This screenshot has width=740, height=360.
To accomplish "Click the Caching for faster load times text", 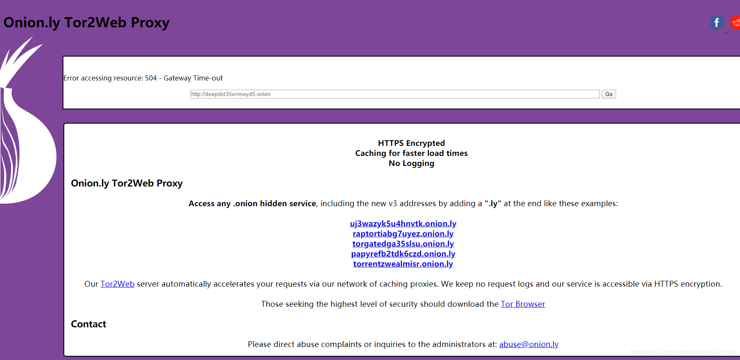I will (412, 153).
